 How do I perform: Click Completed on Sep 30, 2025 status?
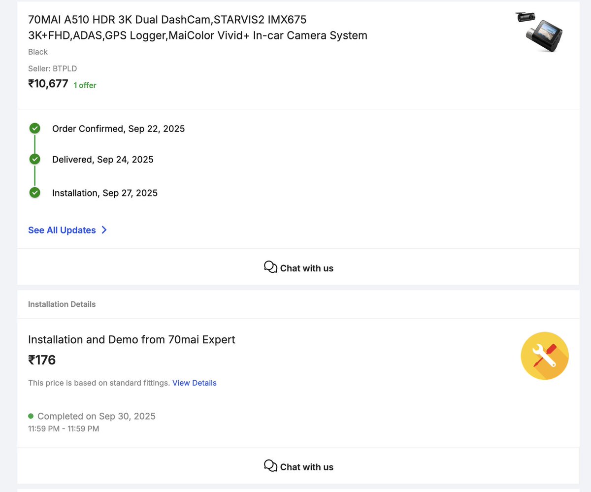tap(97, 416)
